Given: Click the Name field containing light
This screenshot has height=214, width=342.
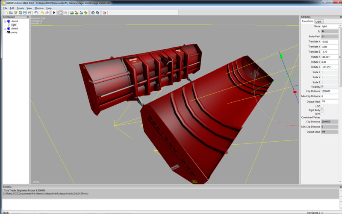Looking at the screenshot, I should (329, 26).
